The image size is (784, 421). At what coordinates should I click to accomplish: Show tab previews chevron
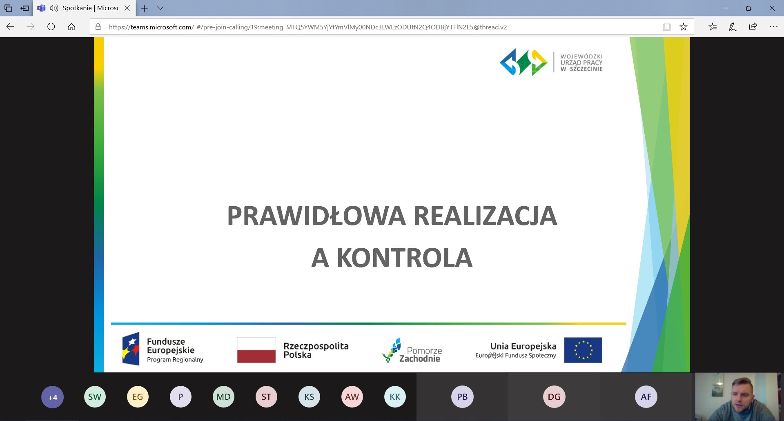tap(160, 8)
